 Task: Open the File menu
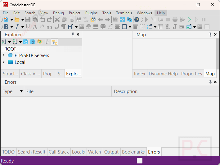[x=6, y=13]
